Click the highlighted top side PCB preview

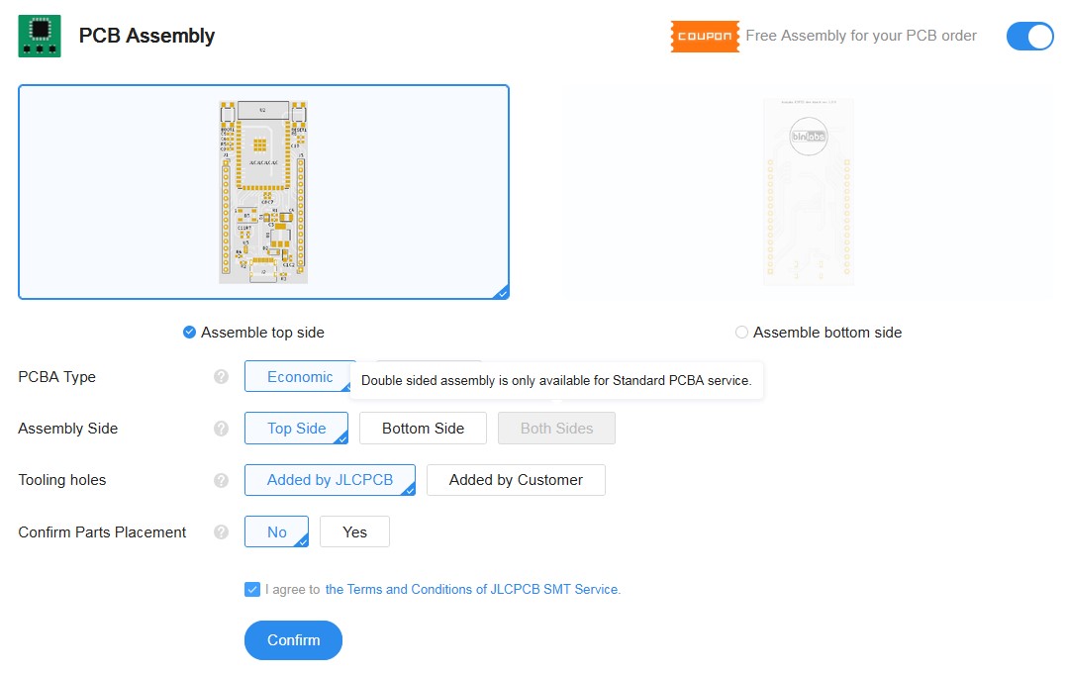[x=263, y=192]
